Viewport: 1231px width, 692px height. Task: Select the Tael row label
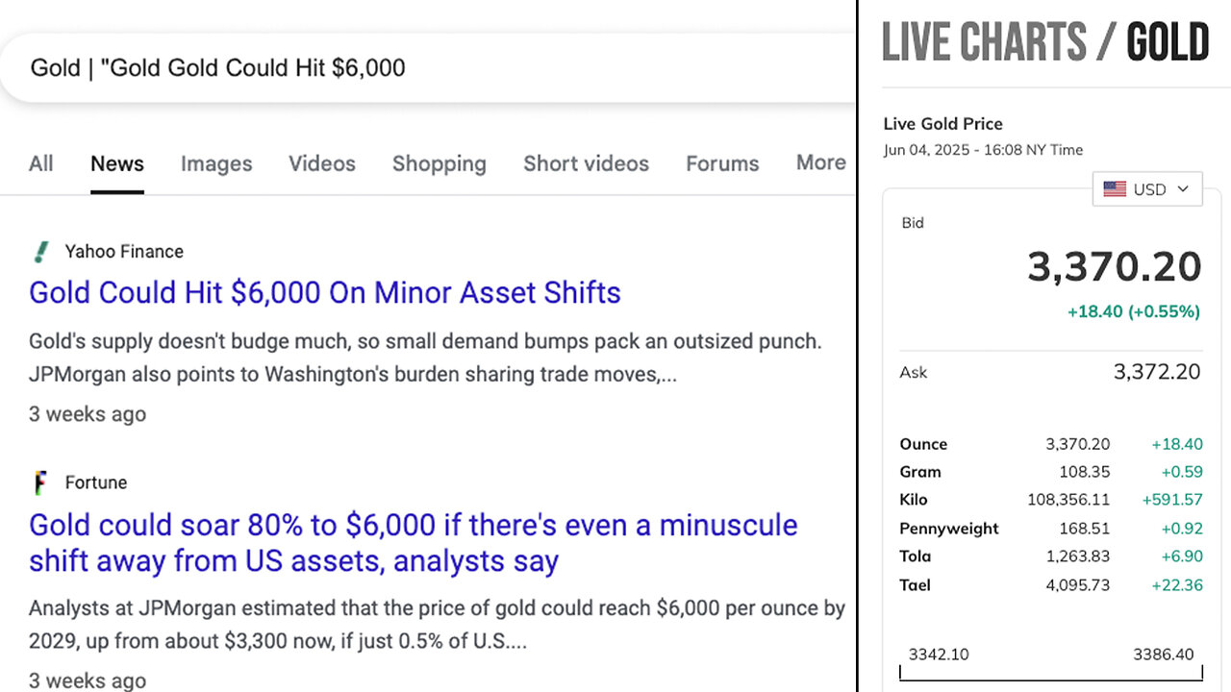point(915,585)
